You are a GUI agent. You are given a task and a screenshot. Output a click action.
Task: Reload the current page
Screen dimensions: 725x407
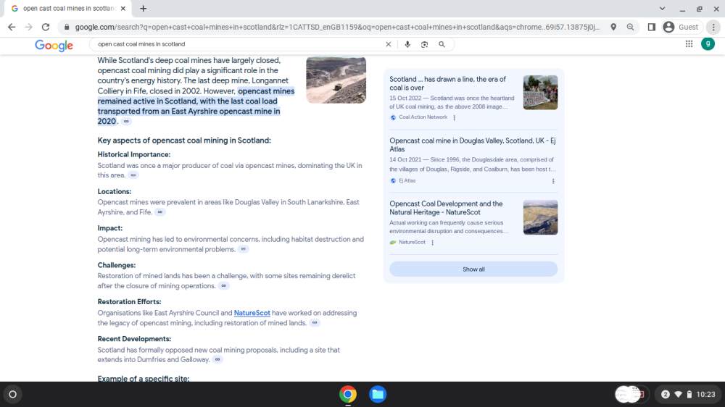click(45, 28)
